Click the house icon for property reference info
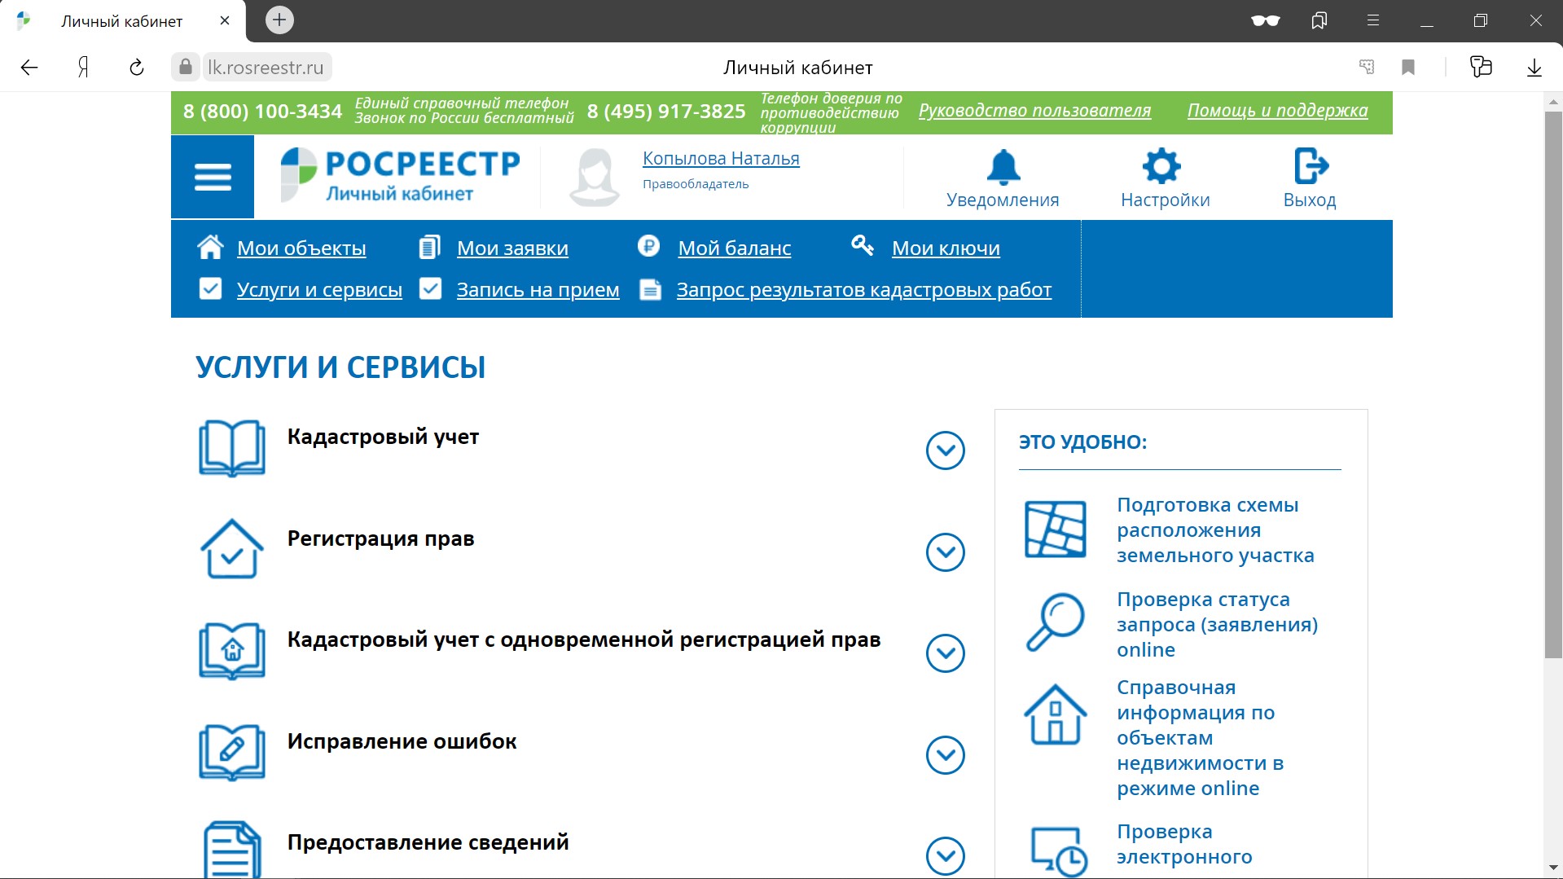The image size is (1563, 879). click(x=1055, y=714)
